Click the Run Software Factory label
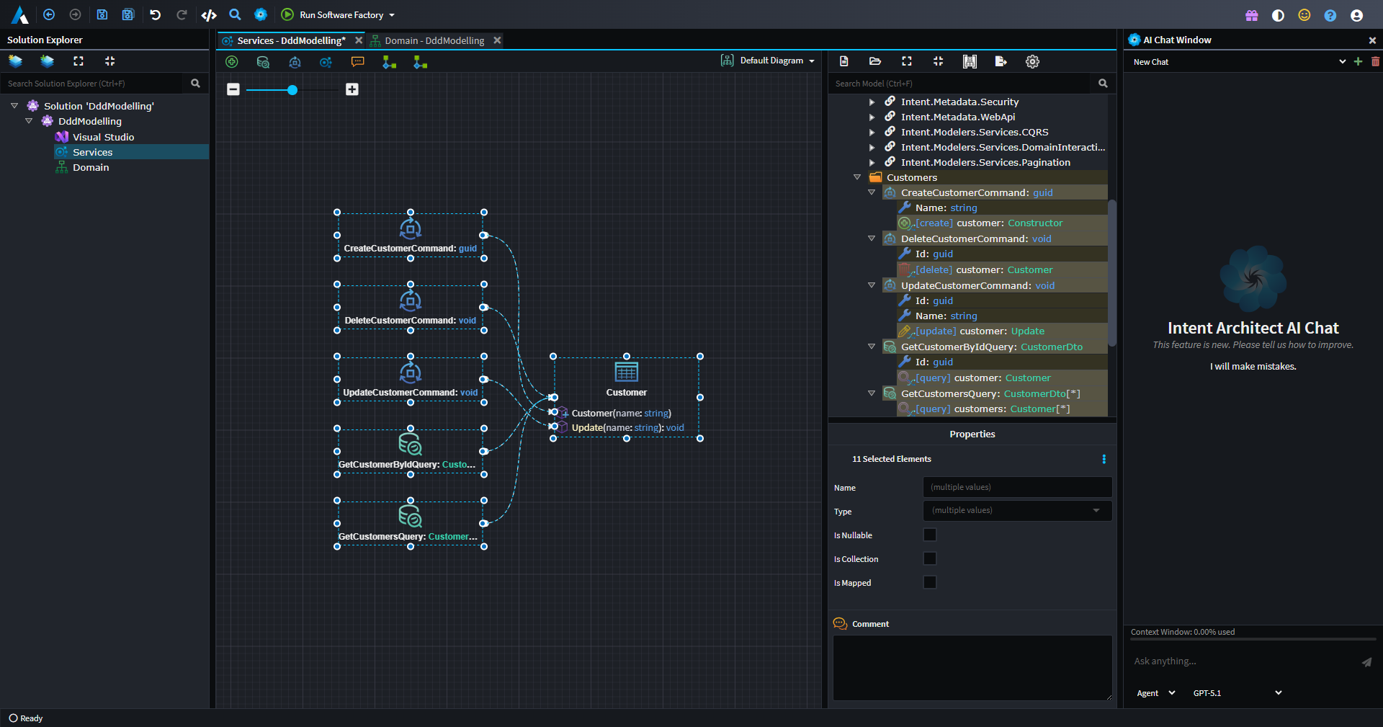 coord(341,15)
